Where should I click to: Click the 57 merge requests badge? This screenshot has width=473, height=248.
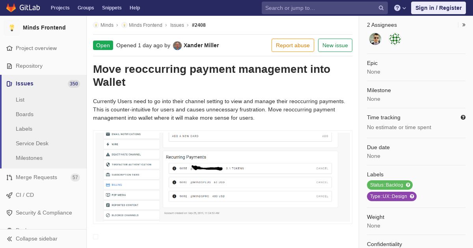(x=75, y=177)
